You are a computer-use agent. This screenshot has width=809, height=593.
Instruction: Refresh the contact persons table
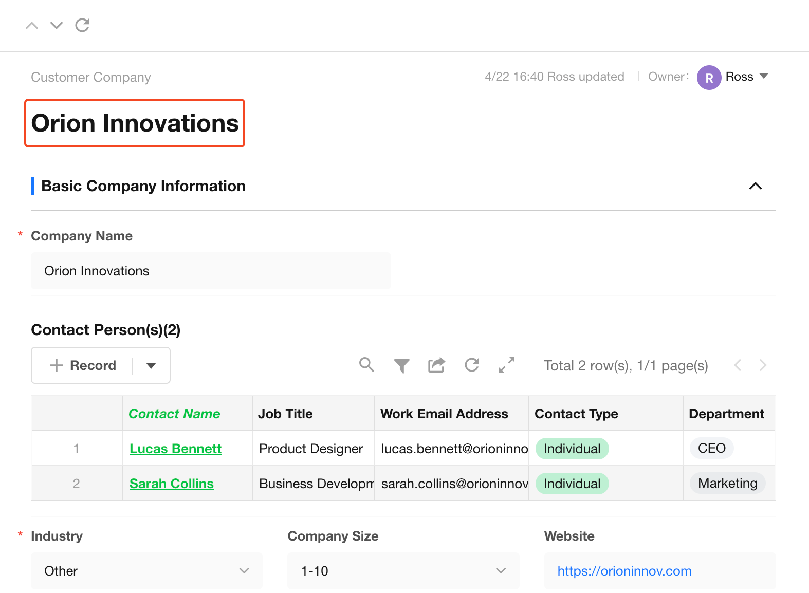pyautogui.click(x=472, y=365)
